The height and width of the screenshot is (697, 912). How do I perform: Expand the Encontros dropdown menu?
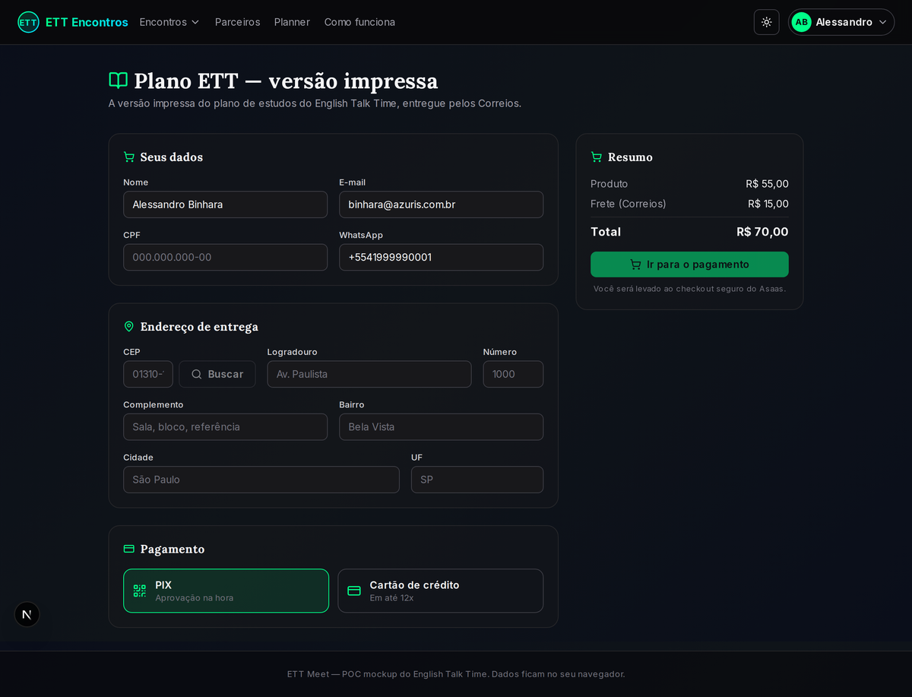[x=169, y=22]
